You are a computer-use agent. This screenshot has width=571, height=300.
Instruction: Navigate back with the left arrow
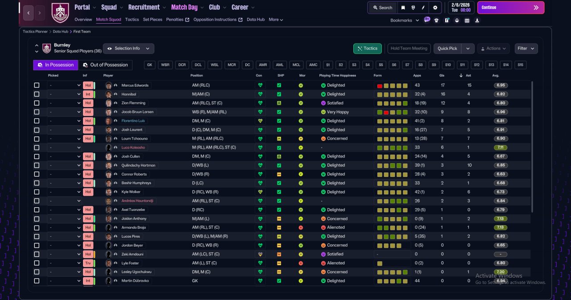pyautogui.click(x=28, y=13)
